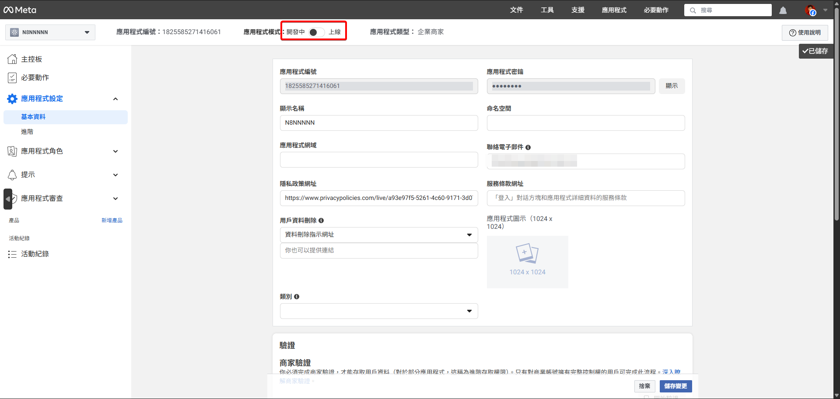The image size is (840, 399).
Task: Collapse the 應用程式設定 section
Action: tap(115, 99)
